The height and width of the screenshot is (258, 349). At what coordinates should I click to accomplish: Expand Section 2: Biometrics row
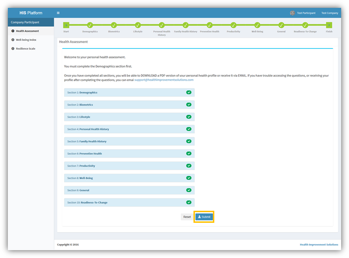129,105
